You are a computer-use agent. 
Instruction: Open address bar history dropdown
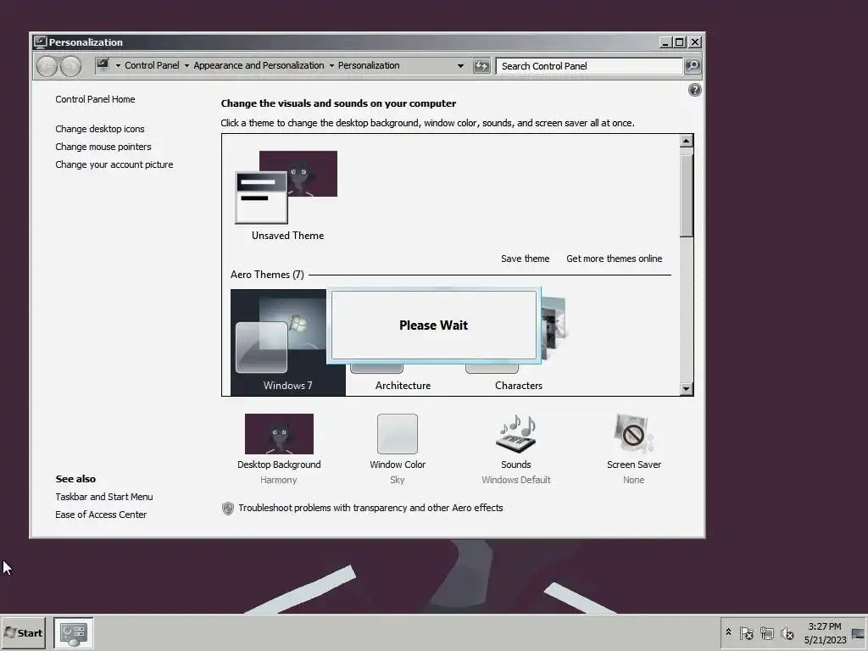(x=460, y=66)
